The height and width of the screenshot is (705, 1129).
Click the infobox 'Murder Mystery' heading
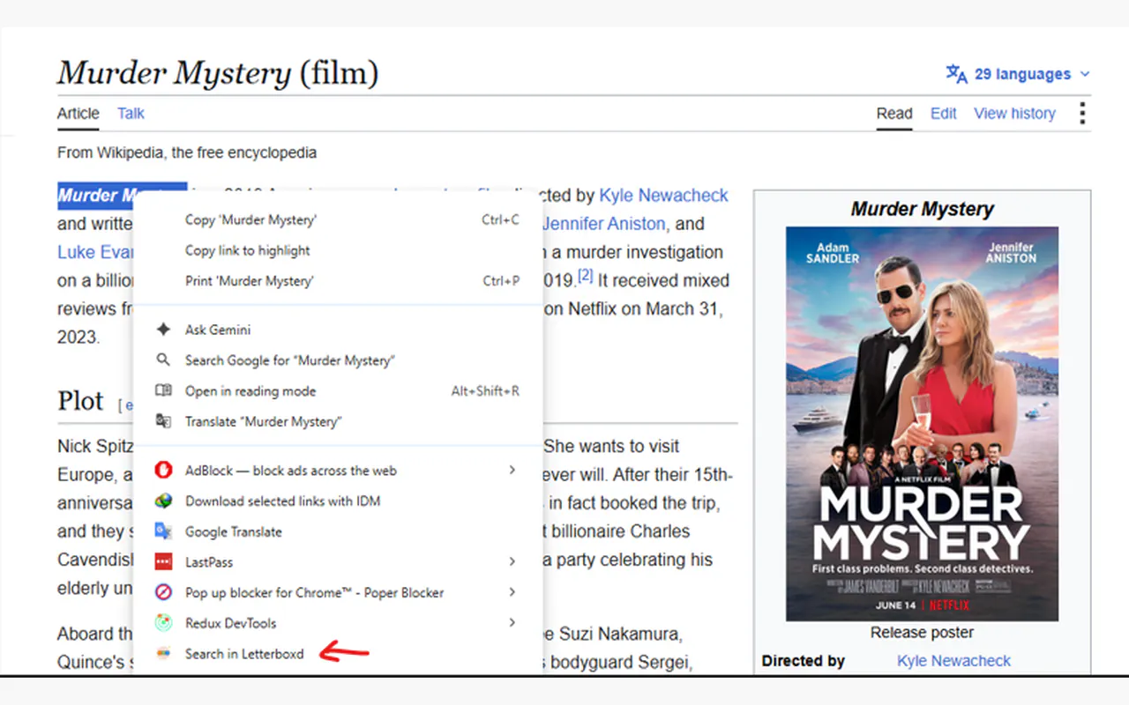[922, 210]
